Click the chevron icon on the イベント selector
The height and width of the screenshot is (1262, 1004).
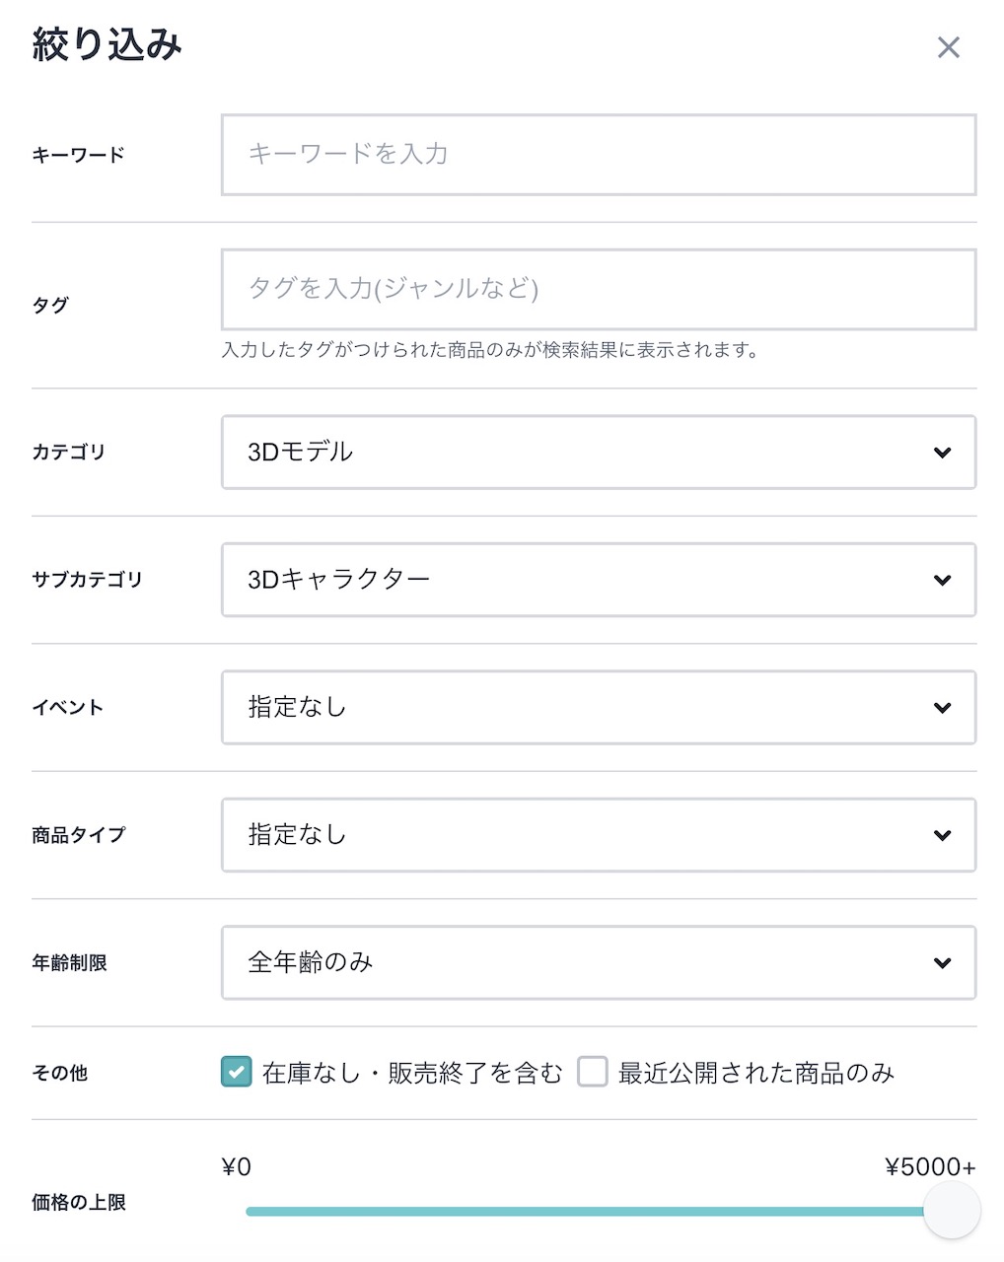[942, 707]
